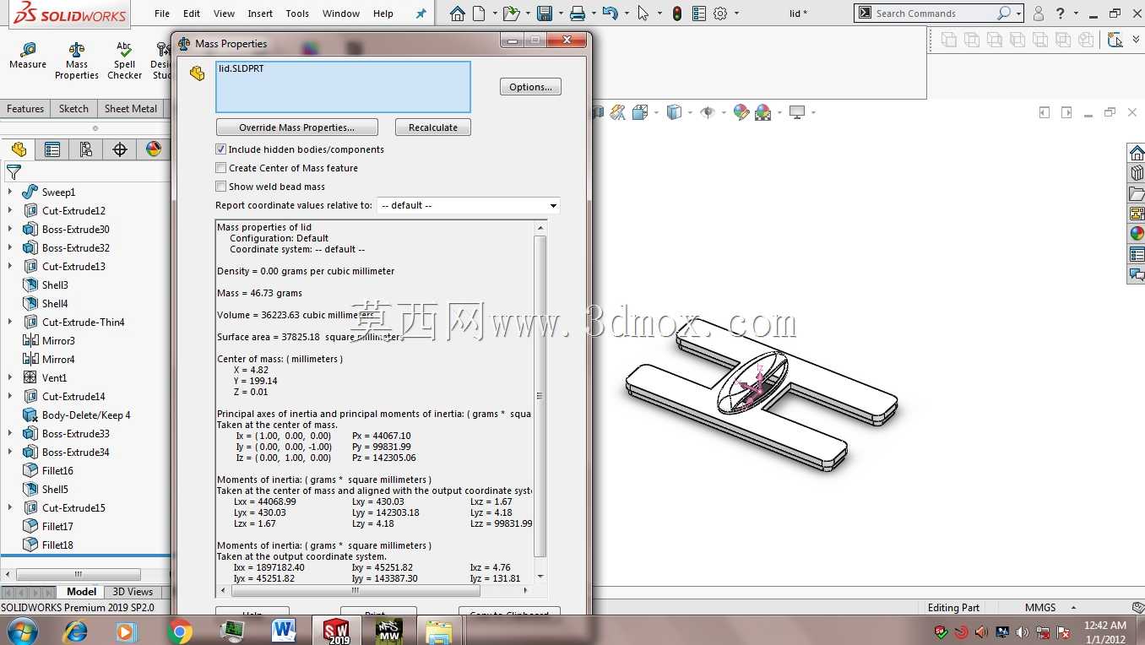Image resolution: width=1145 pixels, height=645 pixels.
Task: Open Hide/Show Items eye icon
Action: (x=708, y=112)
